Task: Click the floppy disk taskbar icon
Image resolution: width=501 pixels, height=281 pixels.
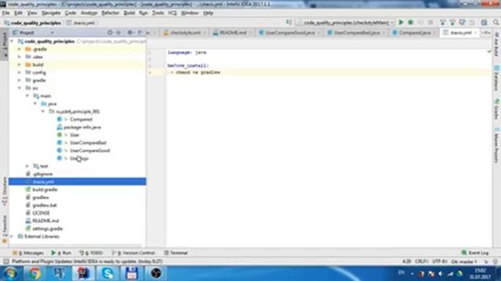Action: click(132, 273)
